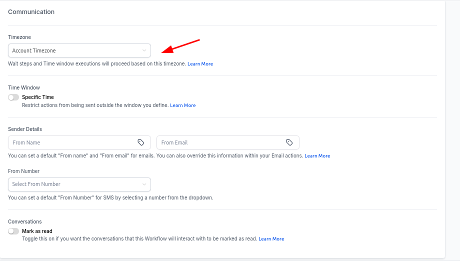The height and width of the screenshot is (261, 460).
Task: Click the tag icon in From Email field
Action: click(x=289, y=142)
